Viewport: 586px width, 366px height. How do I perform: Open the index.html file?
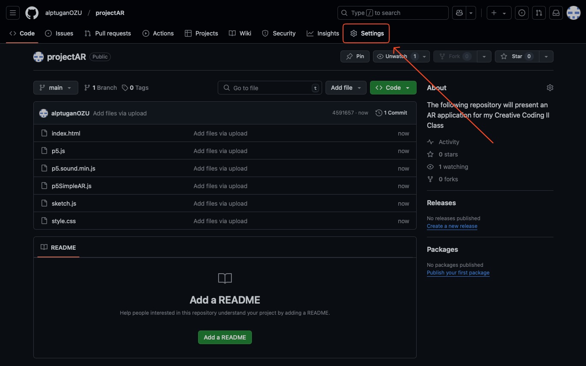66,133
